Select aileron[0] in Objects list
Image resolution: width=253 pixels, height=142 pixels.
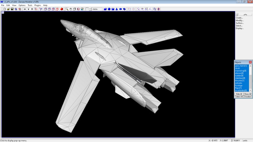pos(242,73)
